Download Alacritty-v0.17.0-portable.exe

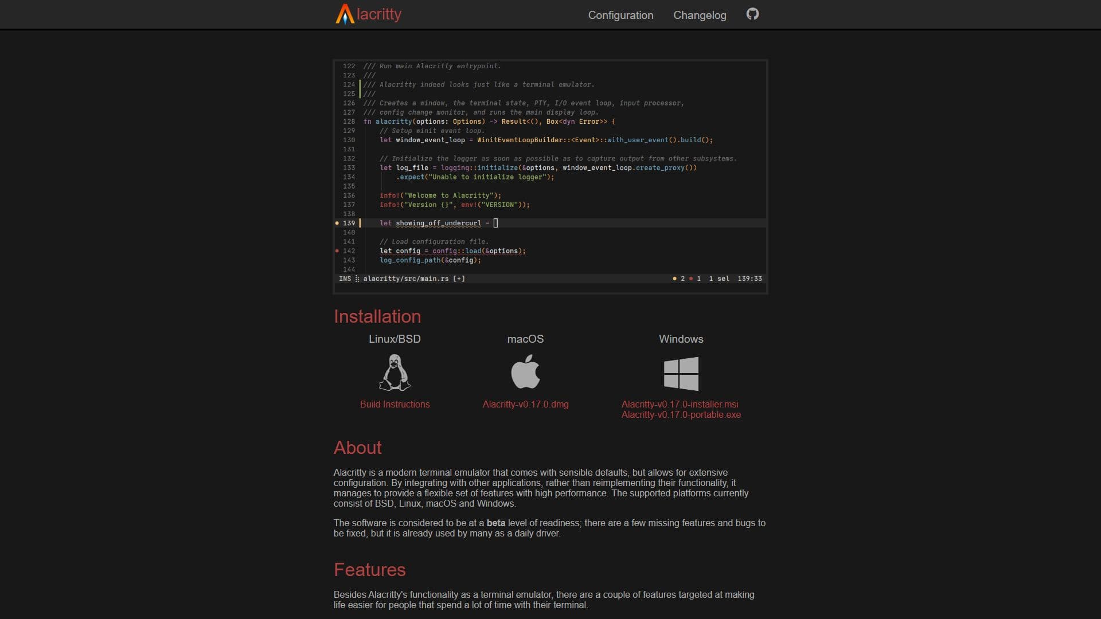pyautogui.click(x=681, y=414)
